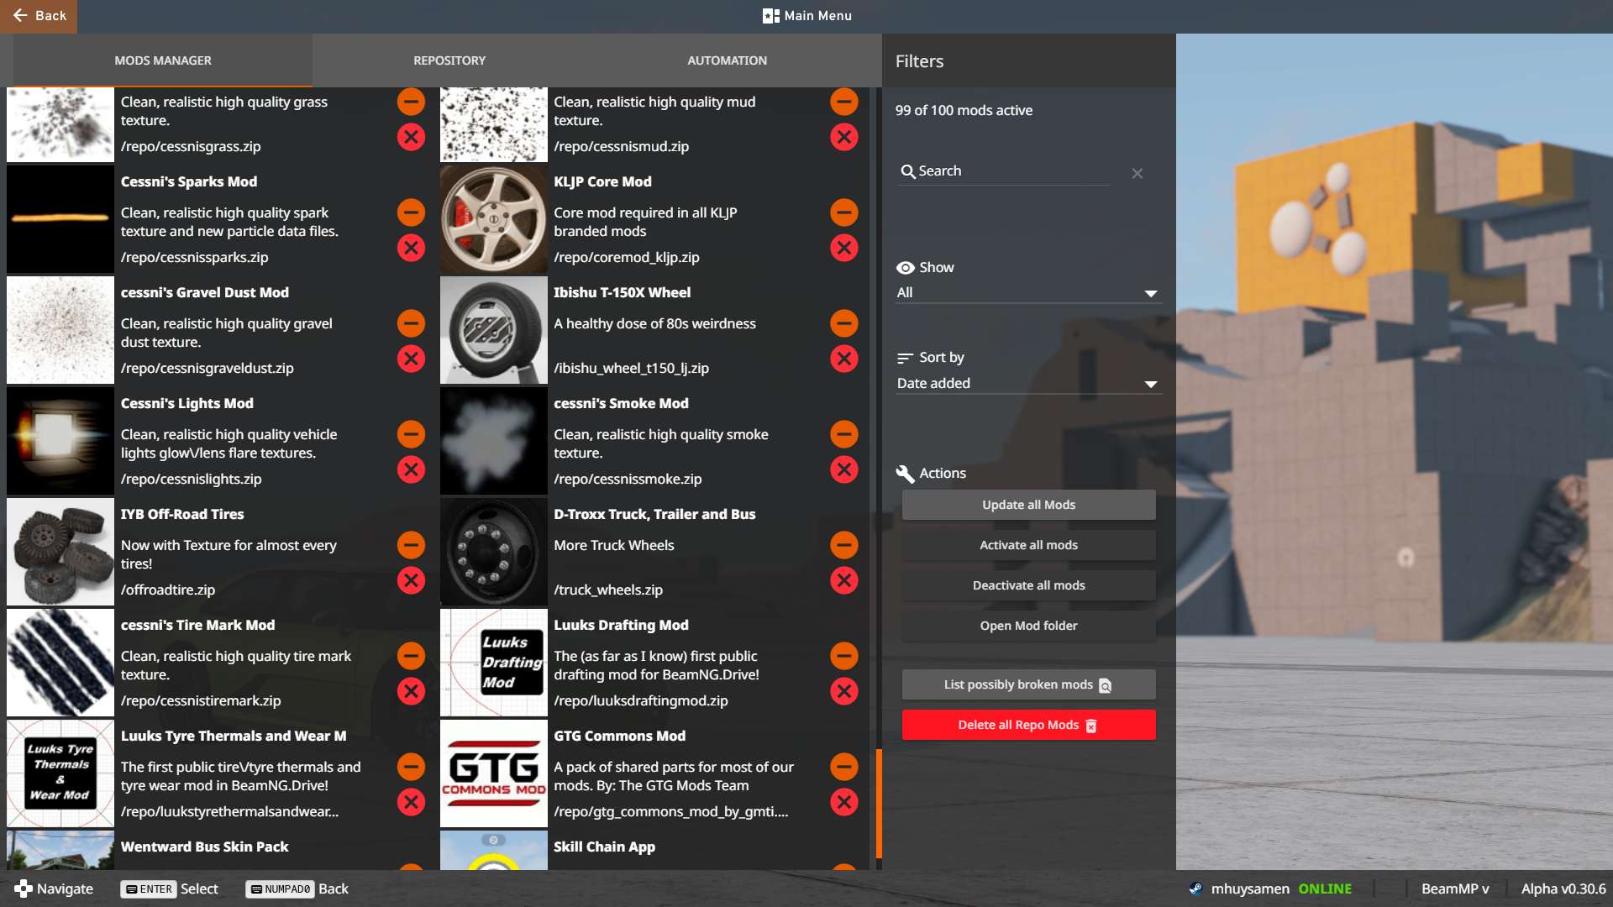
Task: Deactivate cessni's Tire Mark Mod
Action: 411,656
